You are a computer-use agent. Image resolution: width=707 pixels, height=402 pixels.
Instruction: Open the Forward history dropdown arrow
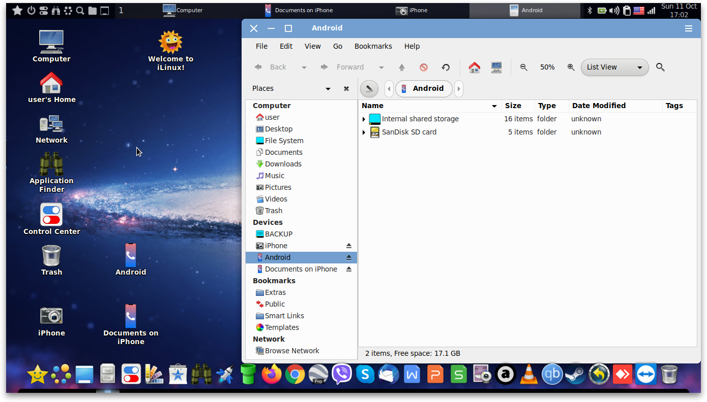pyautogui.click(x=381, y=68)
